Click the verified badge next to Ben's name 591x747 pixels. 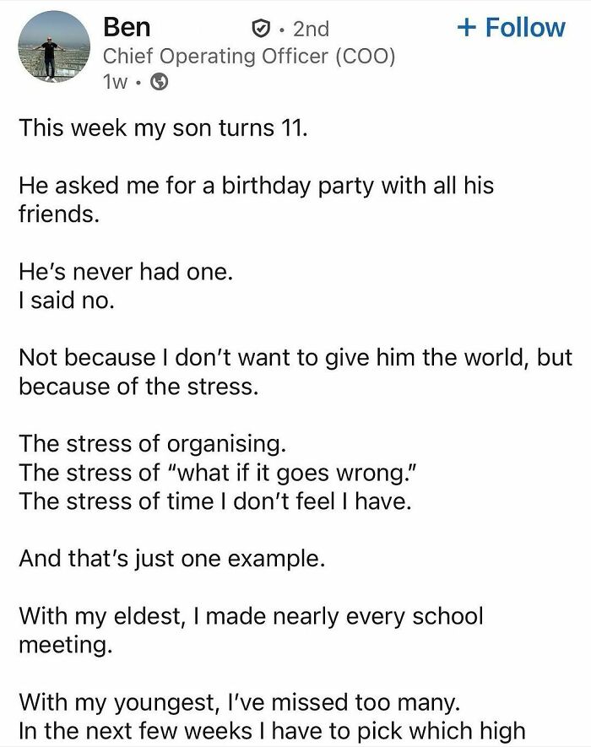(263, 26)
